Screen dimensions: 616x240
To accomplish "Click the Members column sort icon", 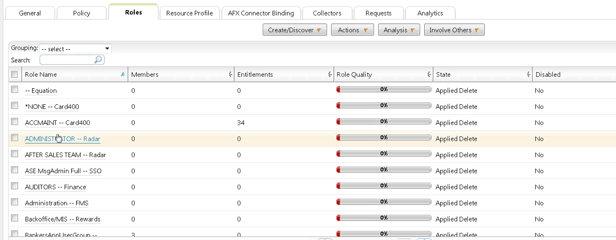I will coord(230,75).
